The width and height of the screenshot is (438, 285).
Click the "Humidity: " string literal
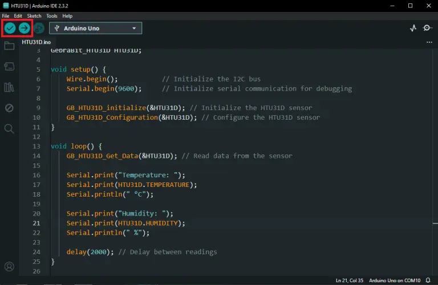142,214
